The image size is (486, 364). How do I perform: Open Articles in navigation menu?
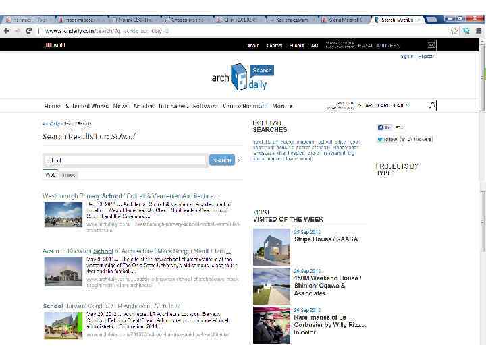144,106
